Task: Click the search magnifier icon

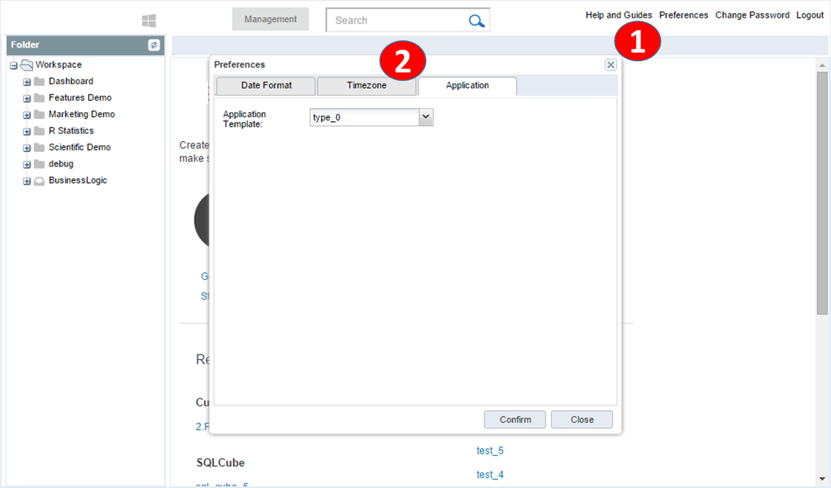Action: [476, 21]
